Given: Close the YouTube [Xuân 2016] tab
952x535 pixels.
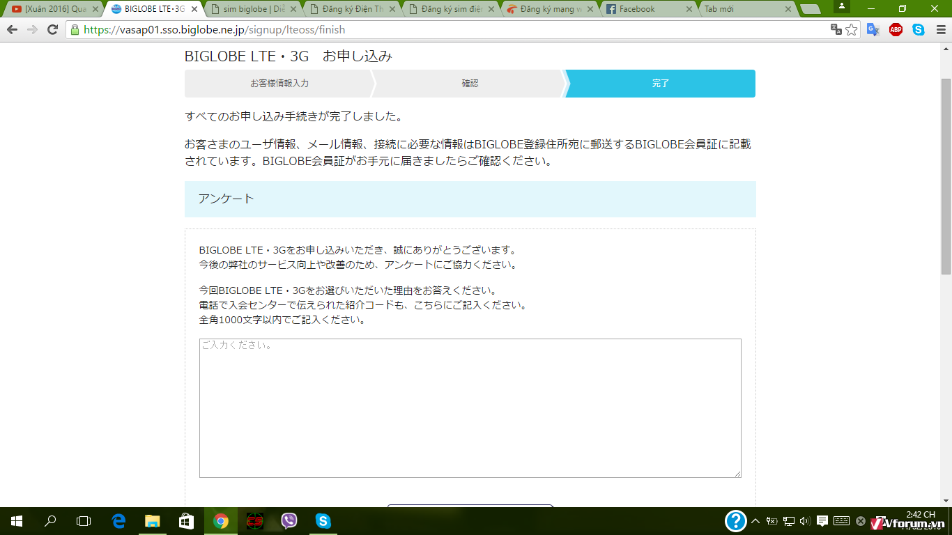Looking at the screenshot, I should pyautogui.click(x=95, y=9).
